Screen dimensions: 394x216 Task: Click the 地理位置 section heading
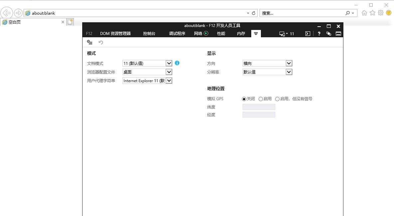click(216, 89)
